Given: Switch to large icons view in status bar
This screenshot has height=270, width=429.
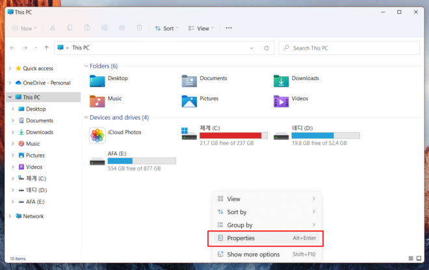Looking at the screenshot, I should click(x=419, y=258).
